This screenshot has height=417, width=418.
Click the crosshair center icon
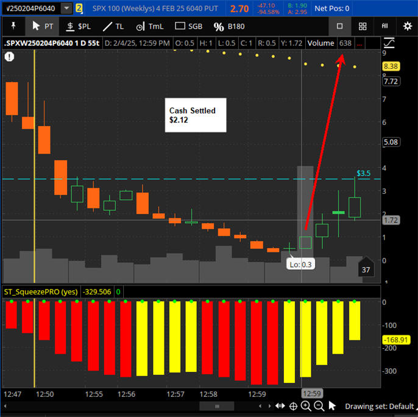[x=293, y=406]
